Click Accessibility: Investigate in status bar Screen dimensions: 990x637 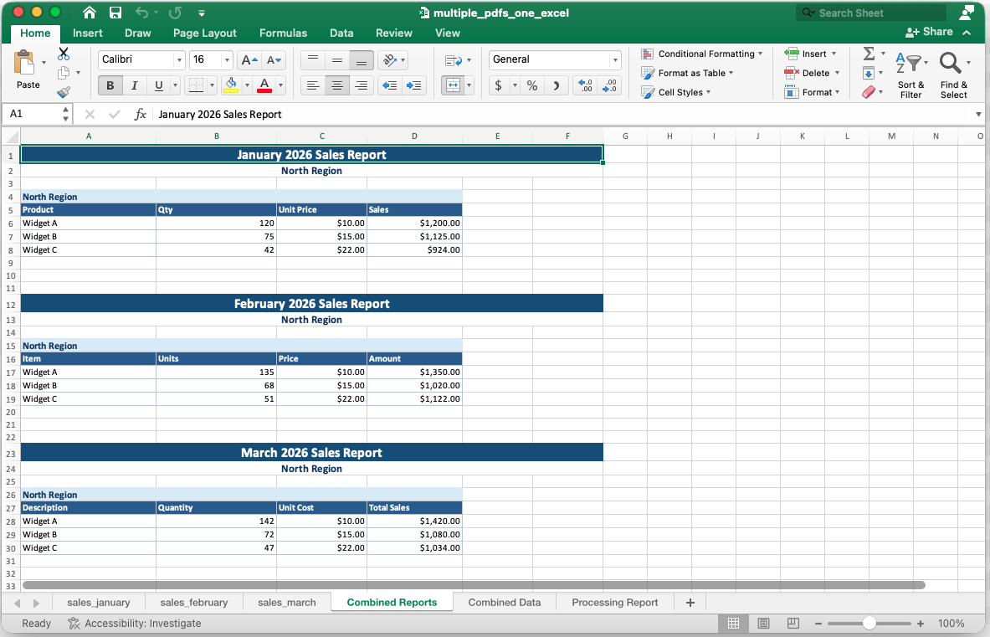tap(135, 623)
